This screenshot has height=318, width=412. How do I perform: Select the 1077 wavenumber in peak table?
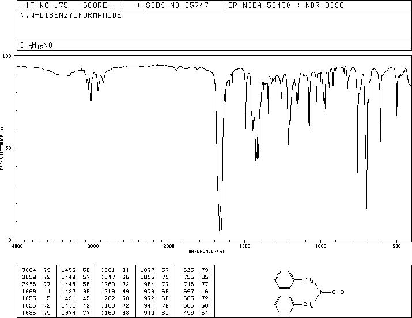click(x=148, y=270)
